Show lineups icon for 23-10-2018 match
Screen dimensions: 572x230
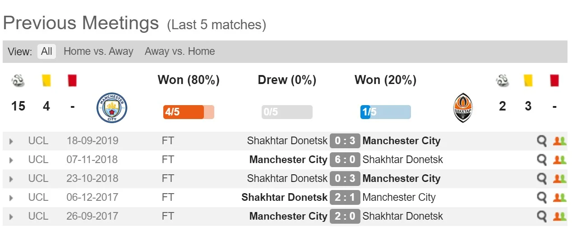[559, 179]
